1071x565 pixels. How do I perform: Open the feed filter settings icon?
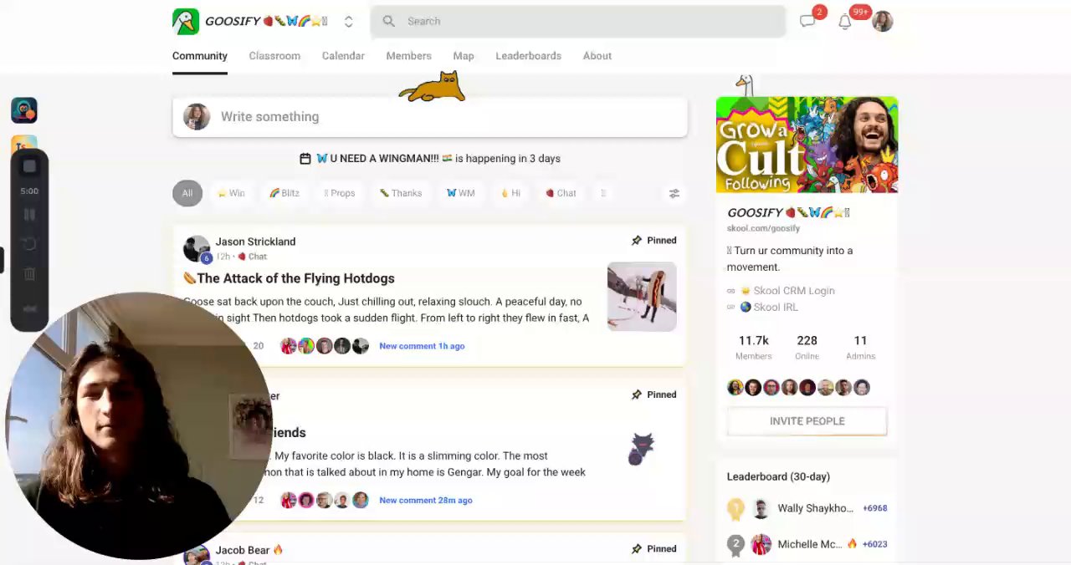coord(674,193)
